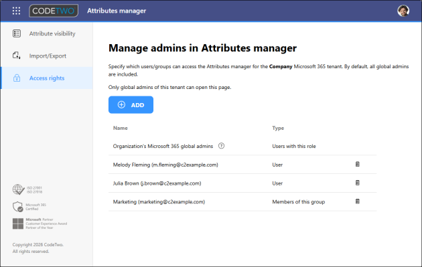This screenshot has width=422, height=267.
Task: Click the Copyright 2026 CodeTwo text
Action: 38,244
